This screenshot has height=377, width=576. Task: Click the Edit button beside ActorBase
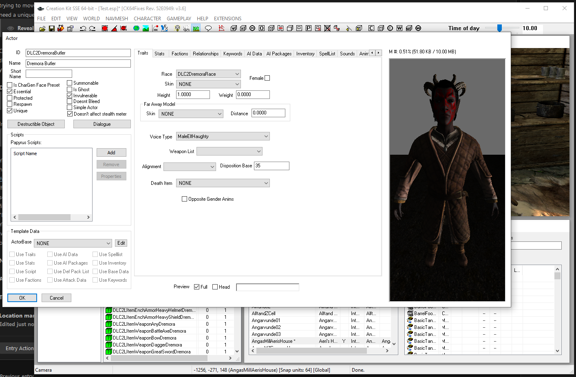(x=121, y=243)
